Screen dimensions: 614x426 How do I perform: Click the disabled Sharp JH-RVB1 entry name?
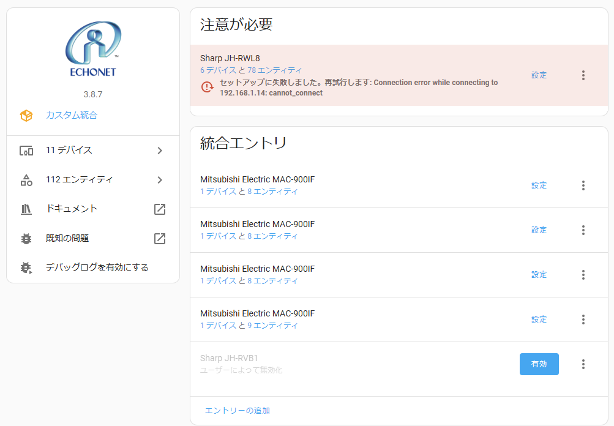coord(229,358)
